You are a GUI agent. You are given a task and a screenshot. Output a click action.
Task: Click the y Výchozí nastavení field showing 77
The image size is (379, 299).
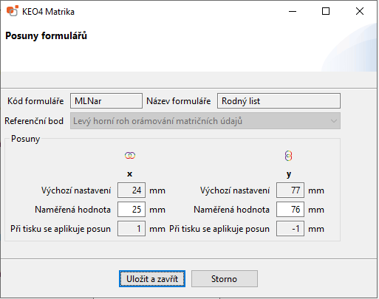point(290,190)
